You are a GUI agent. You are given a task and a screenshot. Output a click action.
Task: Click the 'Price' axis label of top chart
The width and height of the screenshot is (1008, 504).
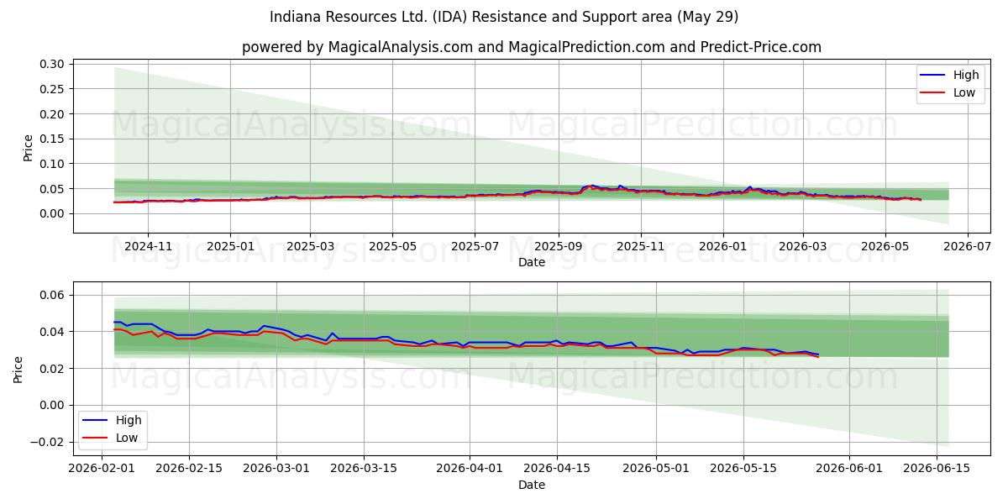point(28,148)
